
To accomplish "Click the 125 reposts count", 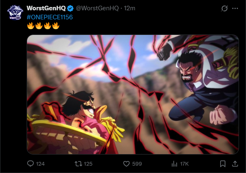I will pyautogui.click(x=88, y=164).
